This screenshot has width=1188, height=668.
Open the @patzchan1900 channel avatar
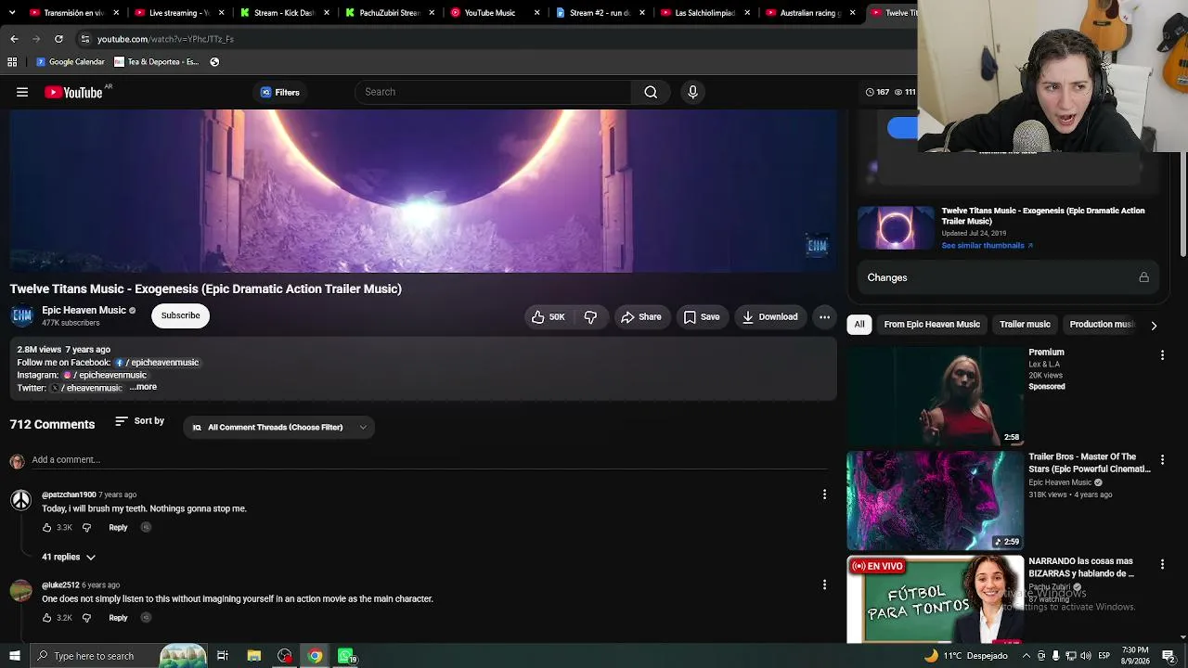pos(20,500)
